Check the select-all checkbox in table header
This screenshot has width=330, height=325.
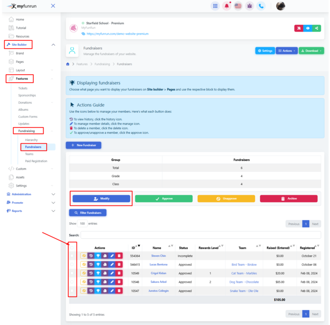coord(72,248)
